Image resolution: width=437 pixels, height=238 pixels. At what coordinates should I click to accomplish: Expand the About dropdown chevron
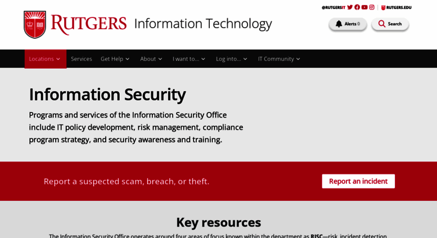click(160, 59)
